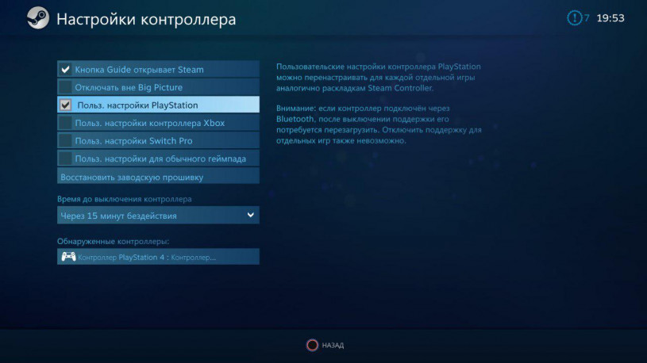The height and width of the screenshot is (363, 647).
Task: Check 'Польз. настройки для обычного геймпада'
Action: point(66,159)
